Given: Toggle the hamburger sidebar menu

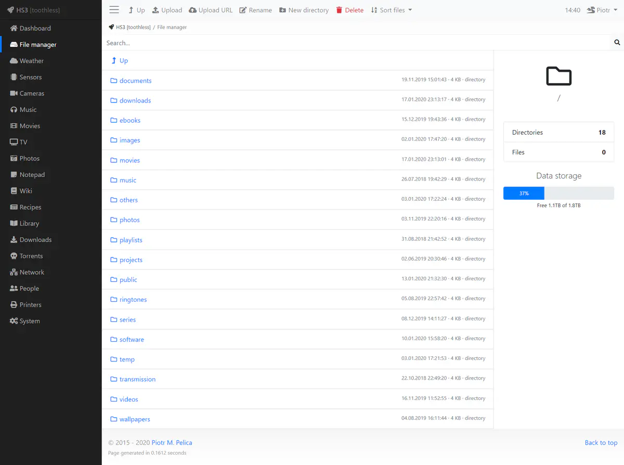Looking at the screenshot, I should click(x=114, y=10).
